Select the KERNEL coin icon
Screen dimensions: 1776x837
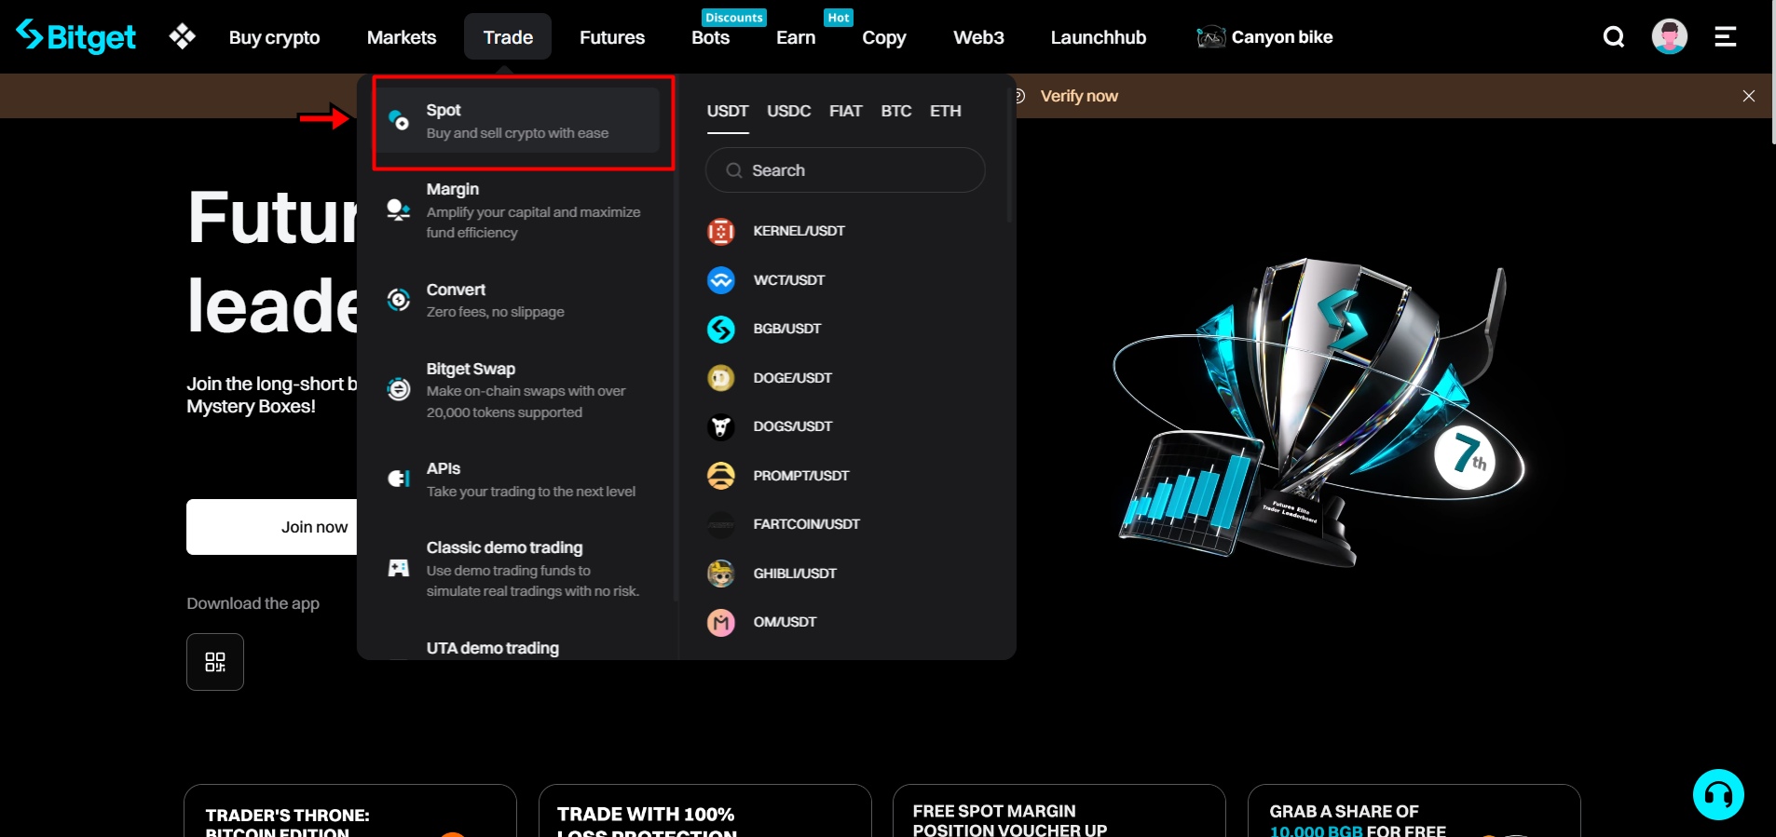(x=721, y=231)
